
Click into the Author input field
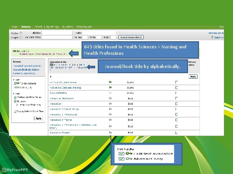click(x=99, y=33)
